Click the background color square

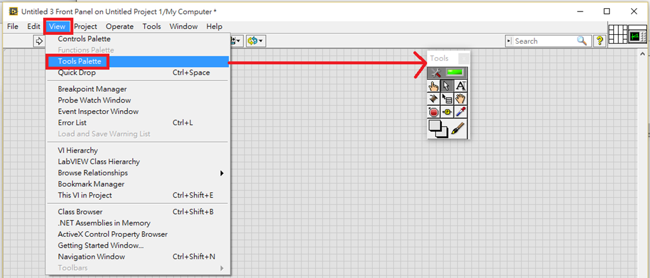tap(444, 133)
